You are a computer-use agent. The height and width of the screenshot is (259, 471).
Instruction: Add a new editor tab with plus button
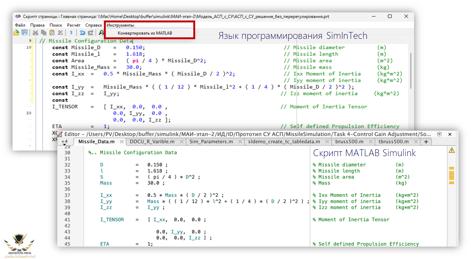pos(426,142)
